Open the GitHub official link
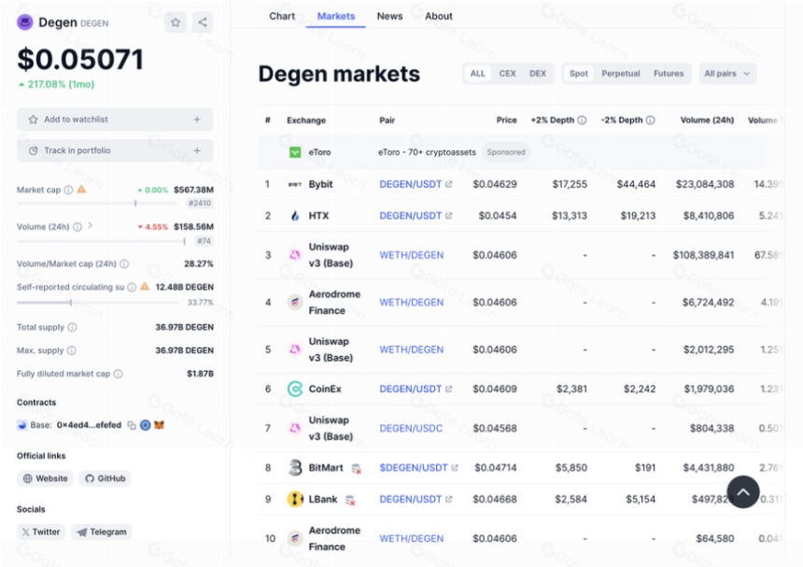 pos(105,479)
